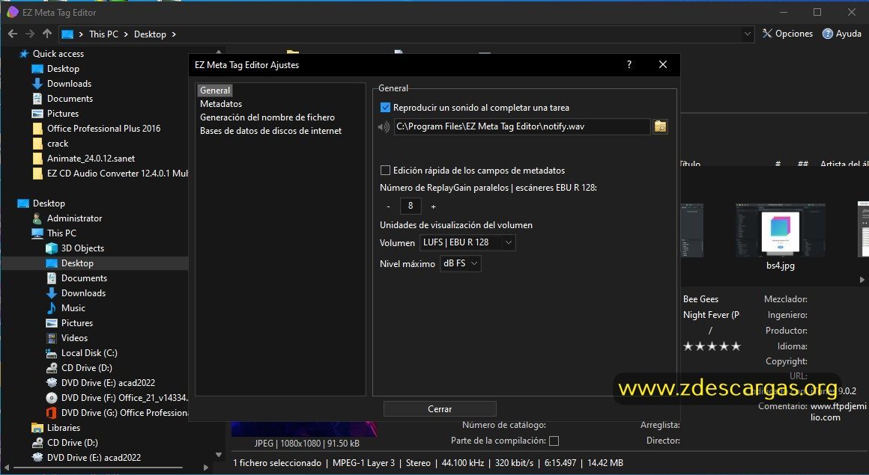Click the back navigation arrow
The height and width of the screenshot is (475, 869).
click(x=13, y=34)
